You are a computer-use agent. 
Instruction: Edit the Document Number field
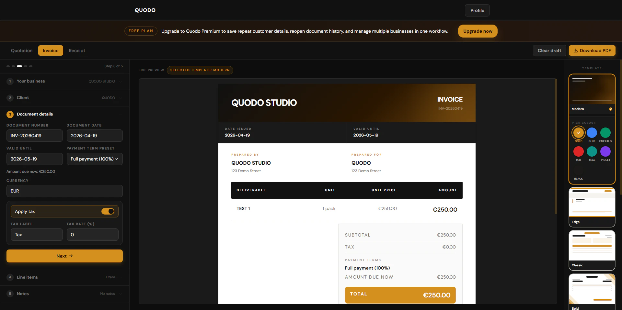pos(35,136)
